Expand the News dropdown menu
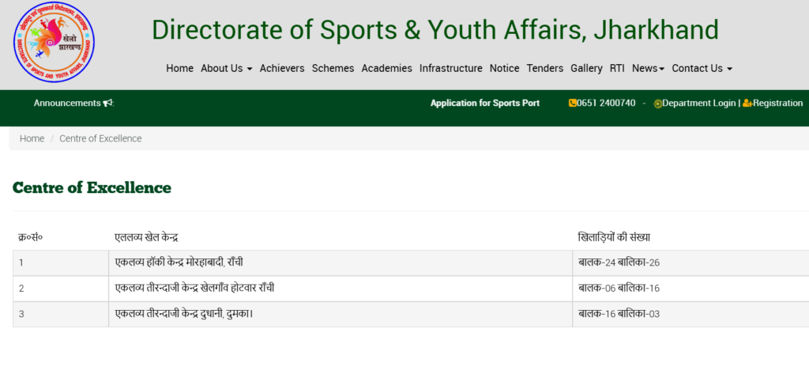Image resolution: width=809 pixels, height=370 pixels. (648, 68)
